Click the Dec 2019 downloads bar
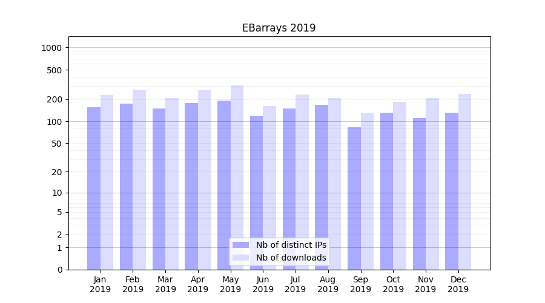The width and height of the screenshot is (545, 303). 464,182
